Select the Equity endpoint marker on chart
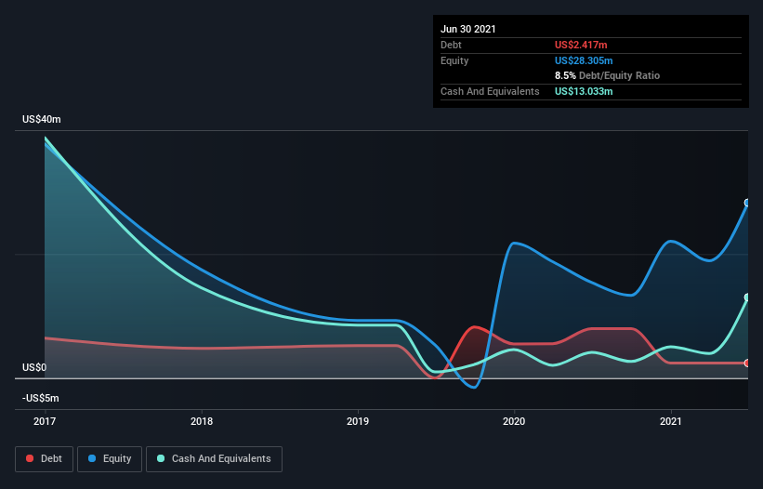Screen dimensions: 763x489 pos(747,203)
